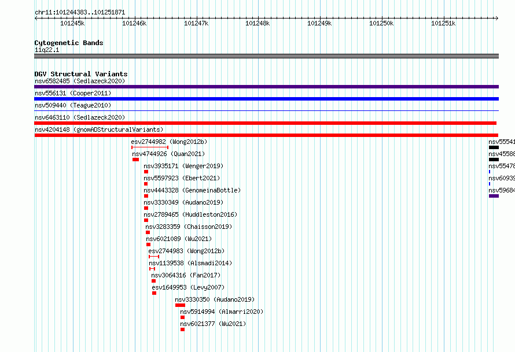
Task: Open esv2744983 (Wong2012b) label
Action: point(186,251)
